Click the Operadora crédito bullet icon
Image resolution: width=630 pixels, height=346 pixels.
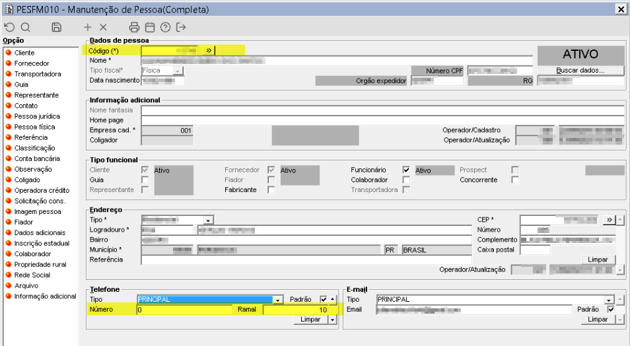[x=9, y=190]
